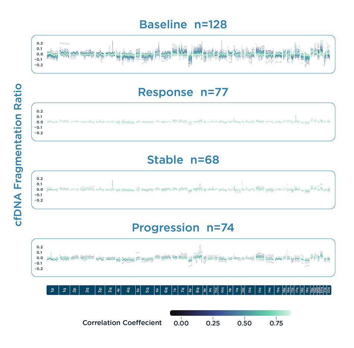Screen dimensions: 354x348
Task: Click the 0.2 y-axis tick in Baseline plot
Action: (x=39, y=43)
